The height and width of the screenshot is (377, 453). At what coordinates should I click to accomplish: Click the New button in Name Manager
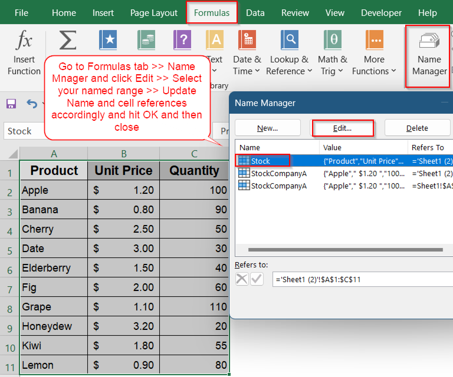267,128
